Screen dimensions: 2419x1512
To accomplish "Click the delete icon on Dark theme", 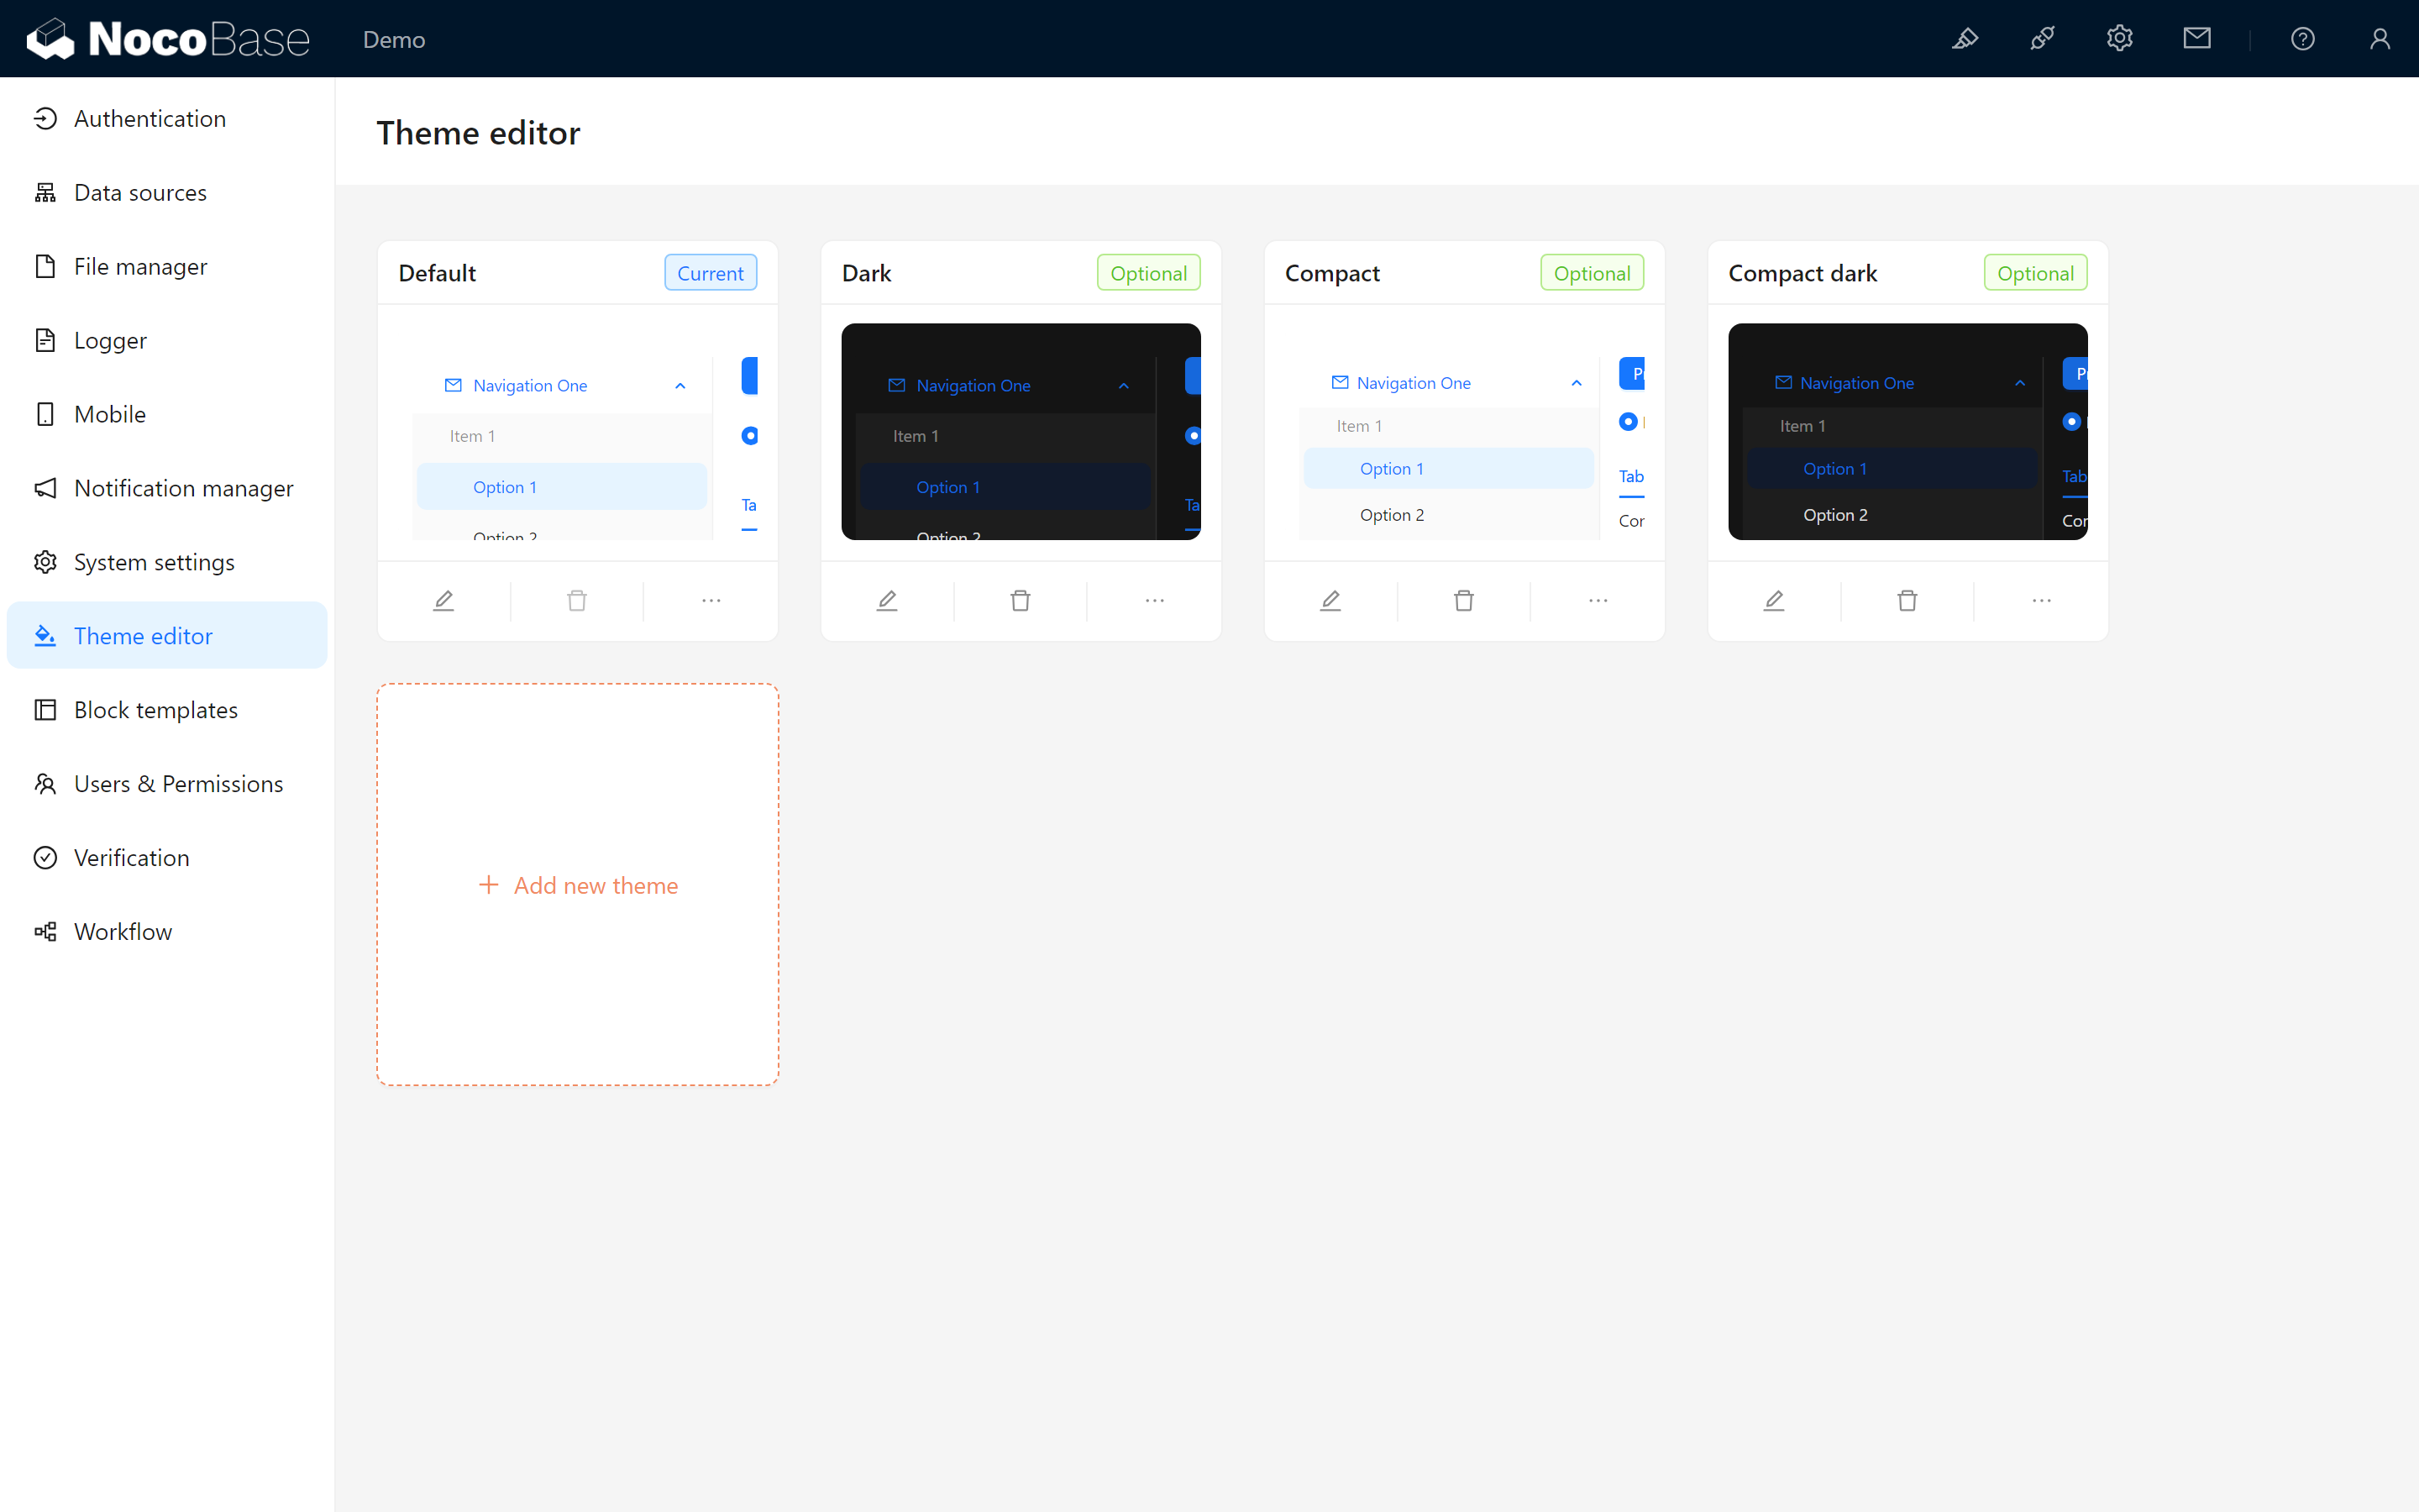I will [x=1021, y=599].
